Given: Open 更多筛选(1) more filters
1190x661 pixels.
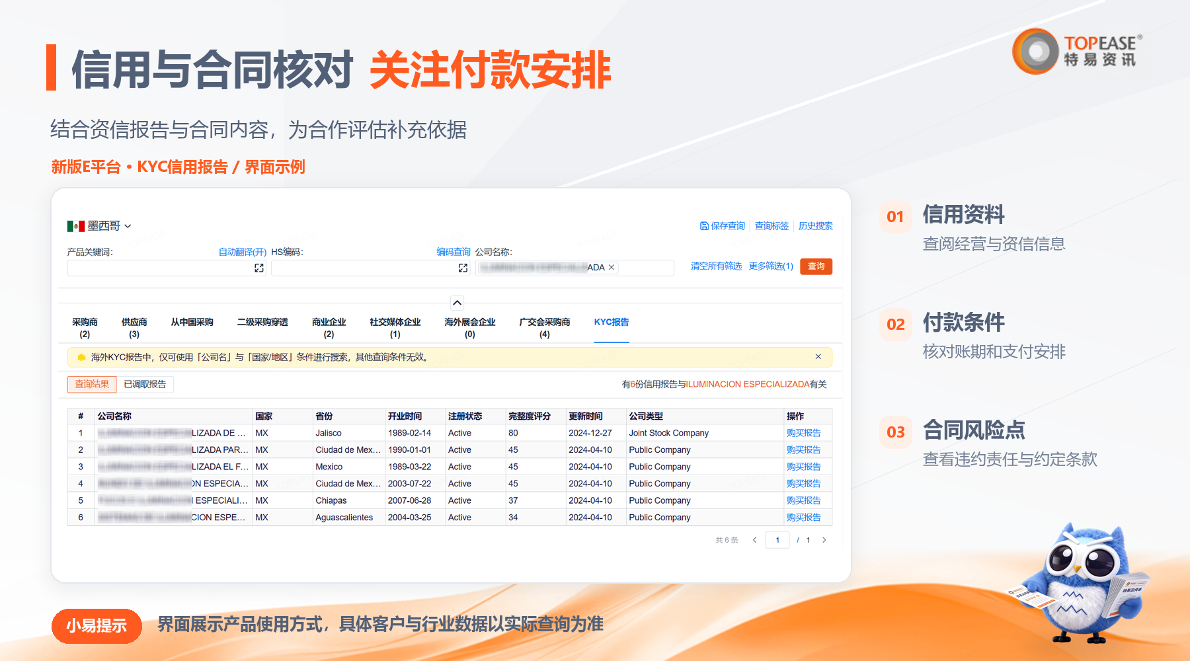Looking at the screenshot, I should tap(771, 266).
